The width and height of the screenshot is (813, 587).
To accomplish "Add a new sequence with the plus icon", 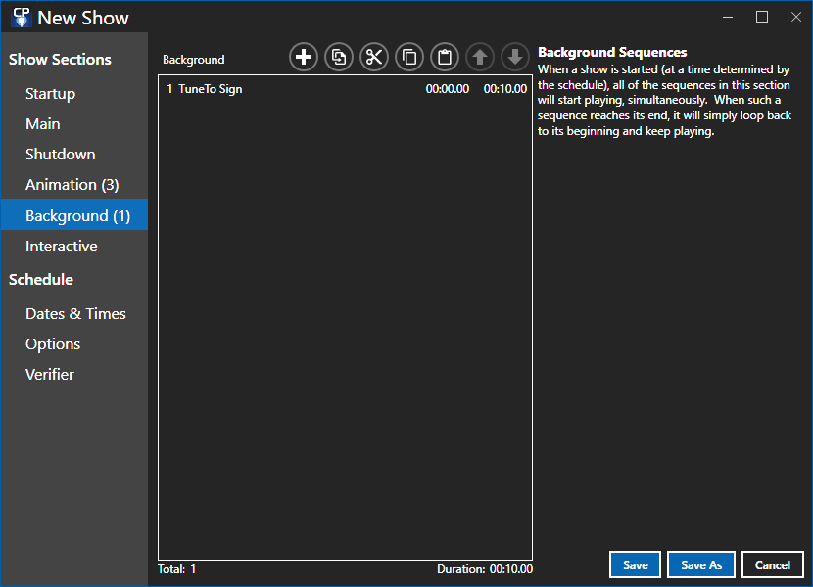I will [x=304, y=57].
